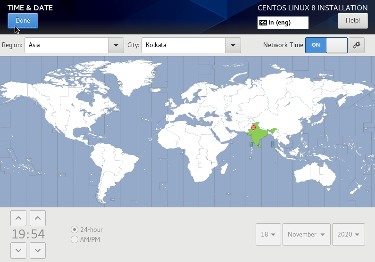Decrease the hours with down arrow
The image size is (375, 262).
(18, 250)
